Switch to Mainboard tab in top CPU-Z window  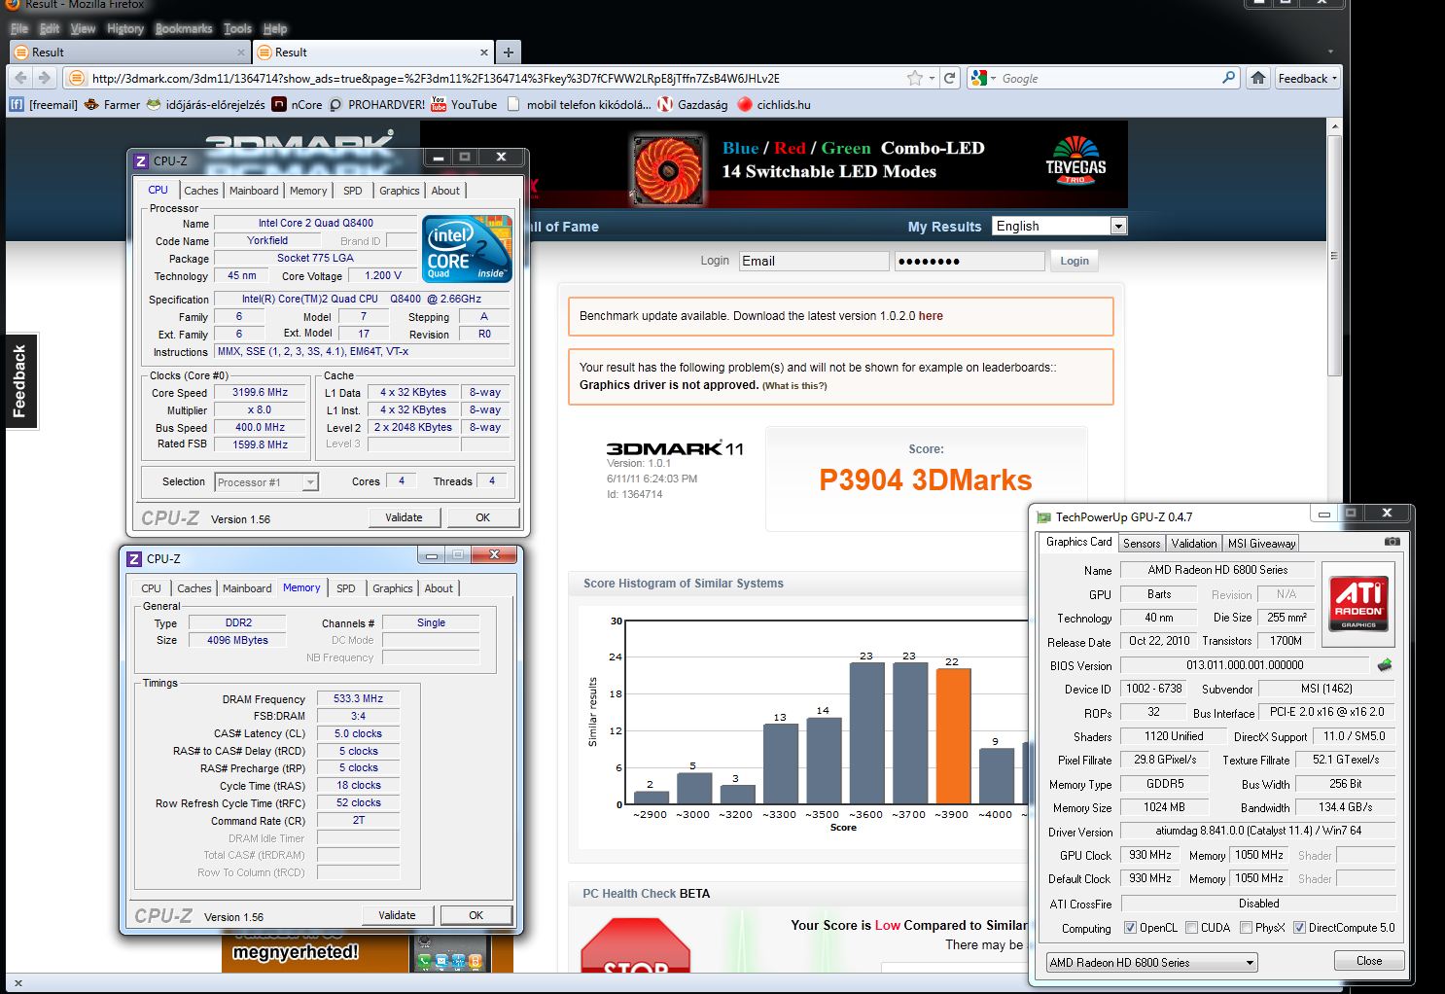pos(254,191)
